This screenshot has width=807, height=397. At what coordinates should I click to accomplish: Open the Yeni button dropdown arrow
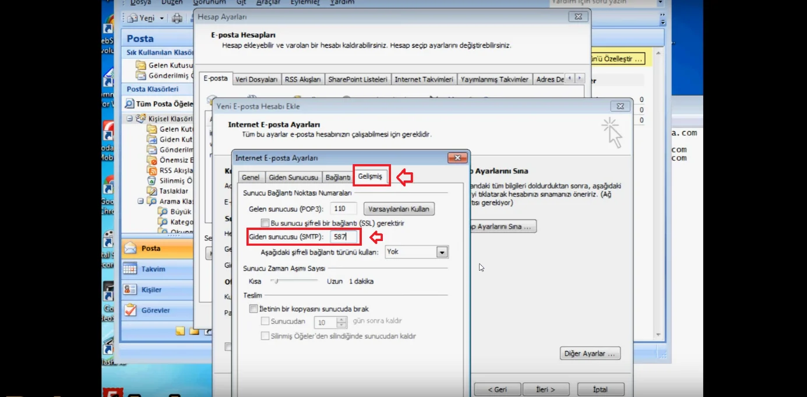pos(162,18)
